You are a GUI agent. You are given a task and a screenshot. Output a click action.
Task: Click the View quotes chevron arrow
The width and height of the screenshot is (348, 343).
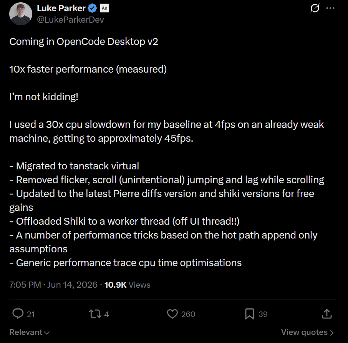pos(331,333)
